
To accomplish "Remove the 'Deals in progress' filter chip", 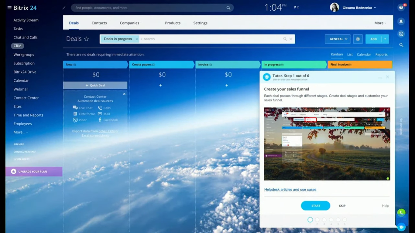I will point(137,39).
